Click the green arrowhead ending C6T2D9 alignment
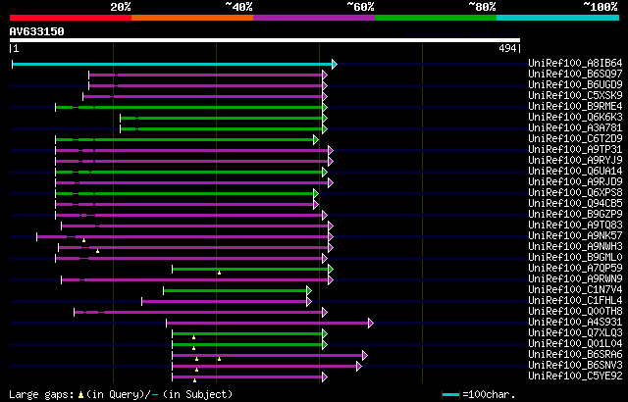The image size is (628, 402). (x=316, y=139)
